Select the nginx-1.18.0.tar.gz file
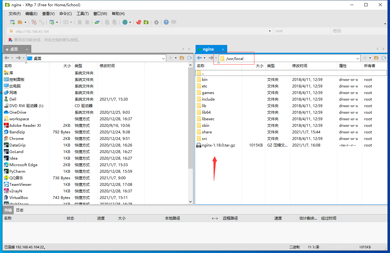Image resolution: width=390 pixels, height=253 pixels. (x=218, y=145)
